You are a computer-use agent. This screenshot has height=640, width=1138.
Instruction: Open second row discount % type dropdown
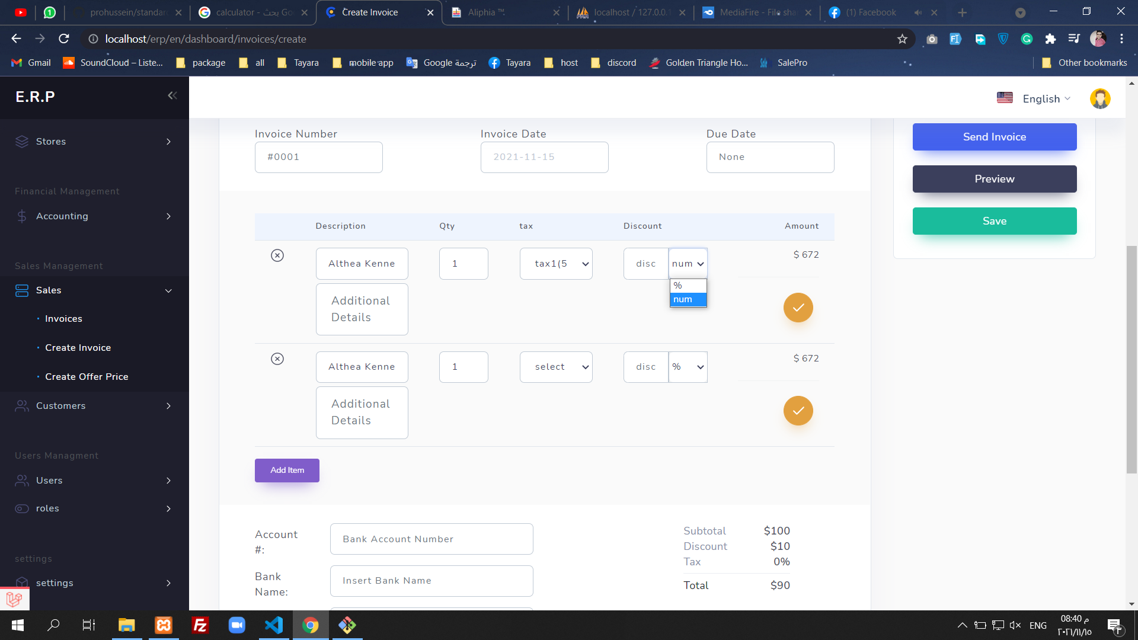point(688,367)
